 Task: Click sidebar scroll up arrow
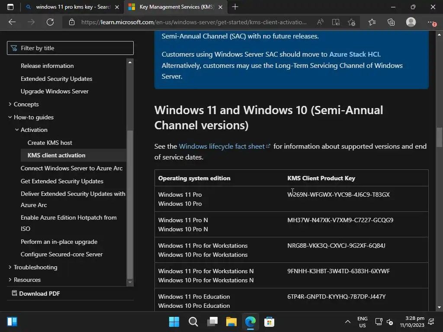pyautogui.click(x=130, y=62)
